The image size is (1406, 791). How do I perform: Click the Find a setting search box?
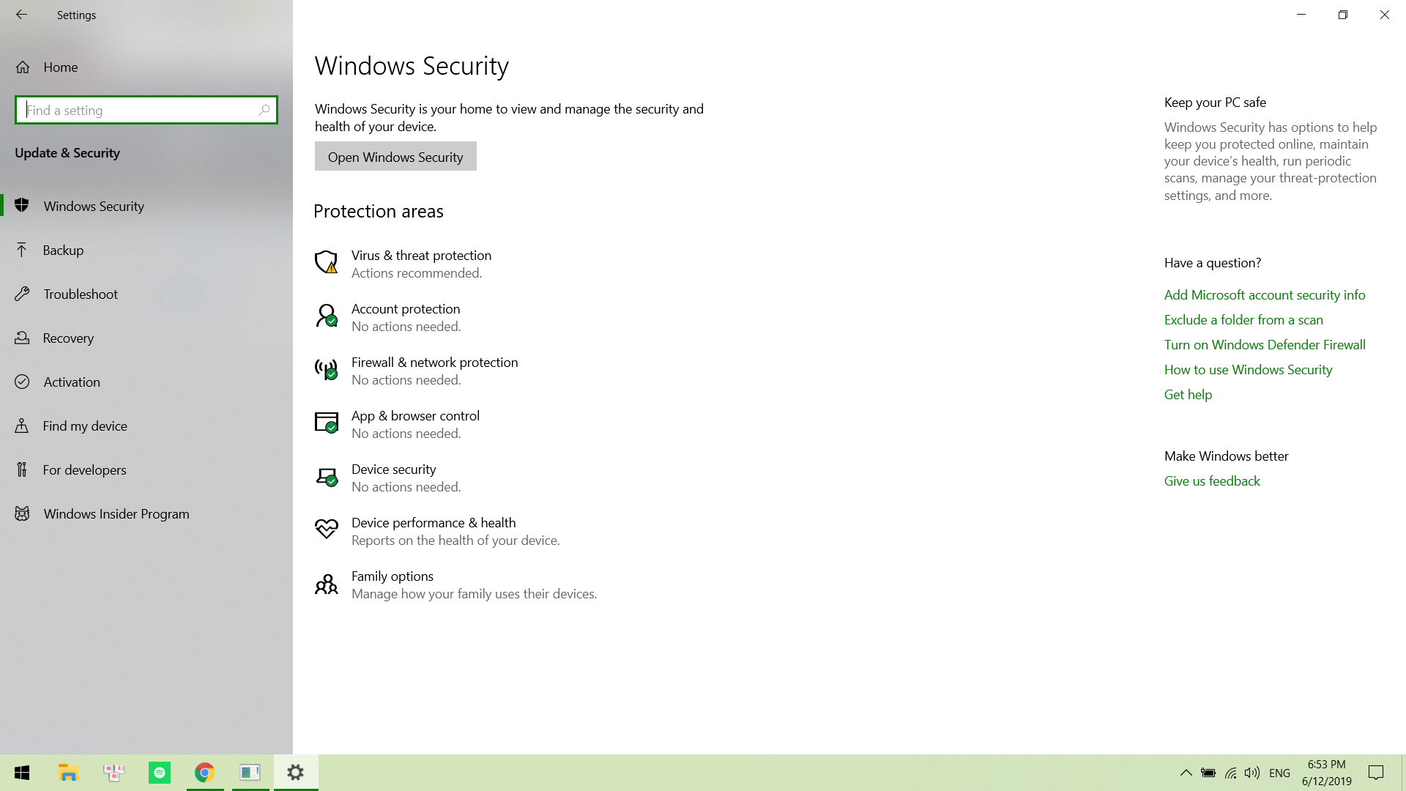click(x=139, y=110)
